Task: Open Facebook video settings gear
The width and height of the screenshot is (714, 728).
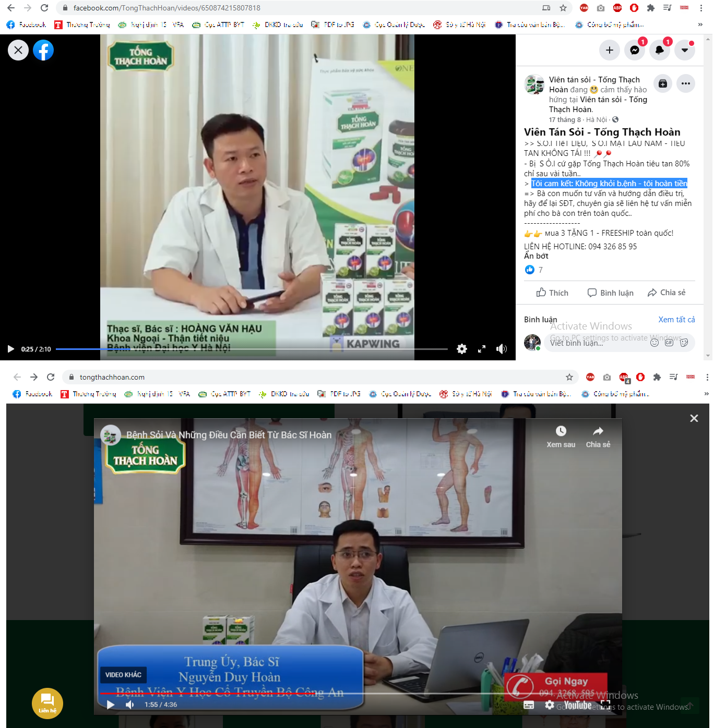Action: [x=462, y=349]
